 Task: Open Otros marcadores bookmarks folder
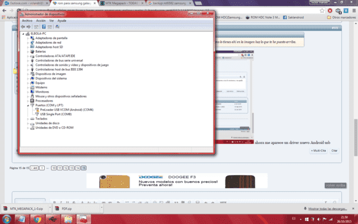pyautogui.click(x=341, y=17)
